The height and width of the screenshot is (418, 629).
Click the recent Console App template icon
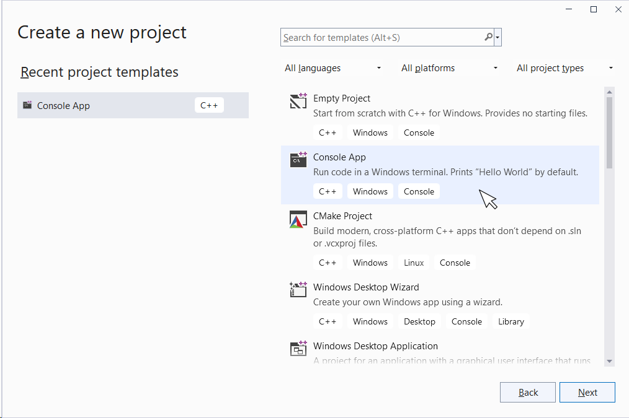point(27,105)
